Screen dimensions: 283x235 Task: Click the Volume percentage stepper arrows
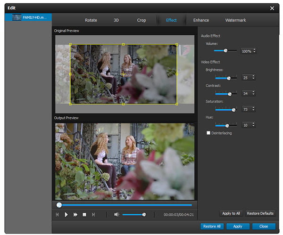pos(255,50)
